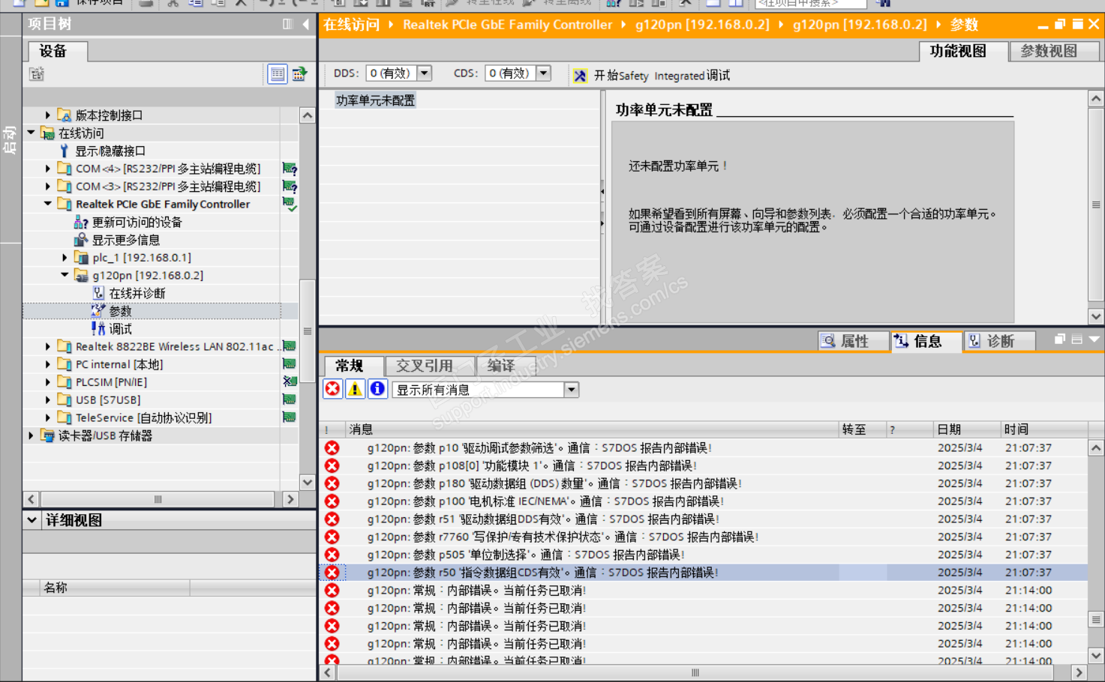This screenshot has height=682, width=1105.
Task: Click 在线访问 in the breadcrumb bar
Action: (x=352, y=25)
